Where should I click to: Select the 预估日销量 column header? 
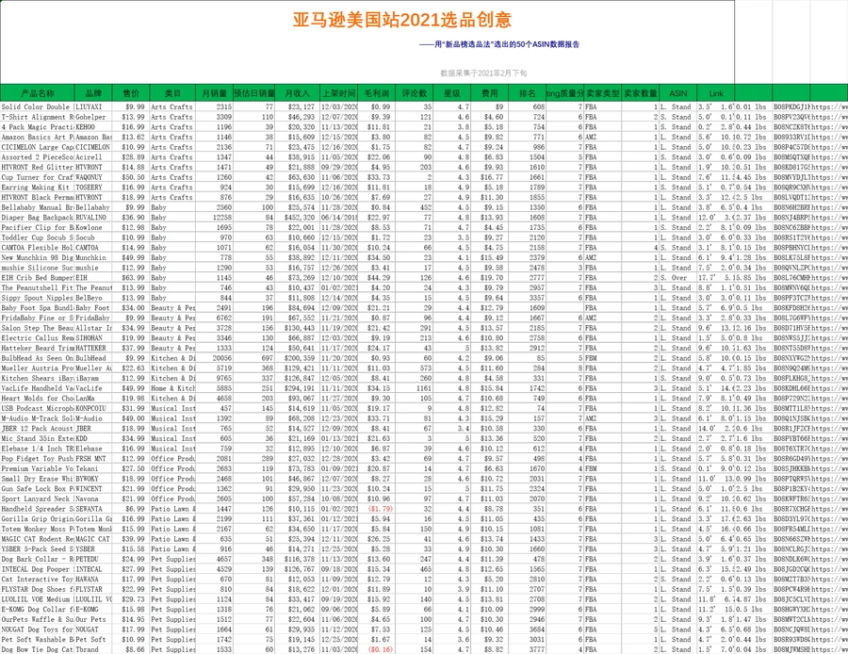coord(254,93)
